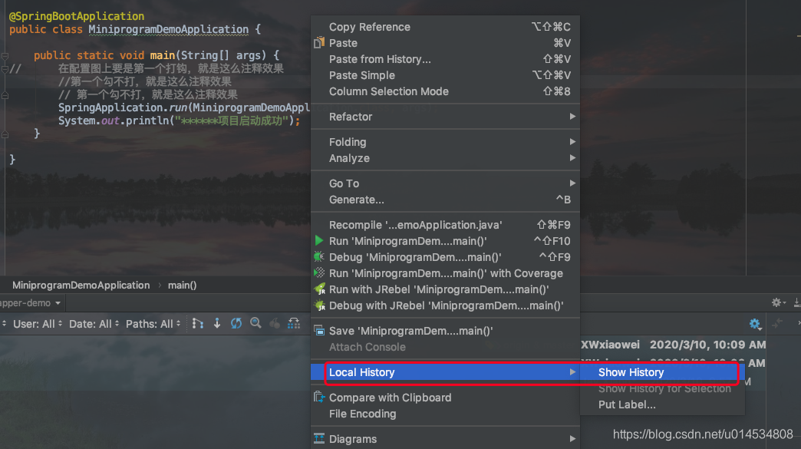Click Copy Reference menu entry
The image size is (801, 449).
point(445,27)
